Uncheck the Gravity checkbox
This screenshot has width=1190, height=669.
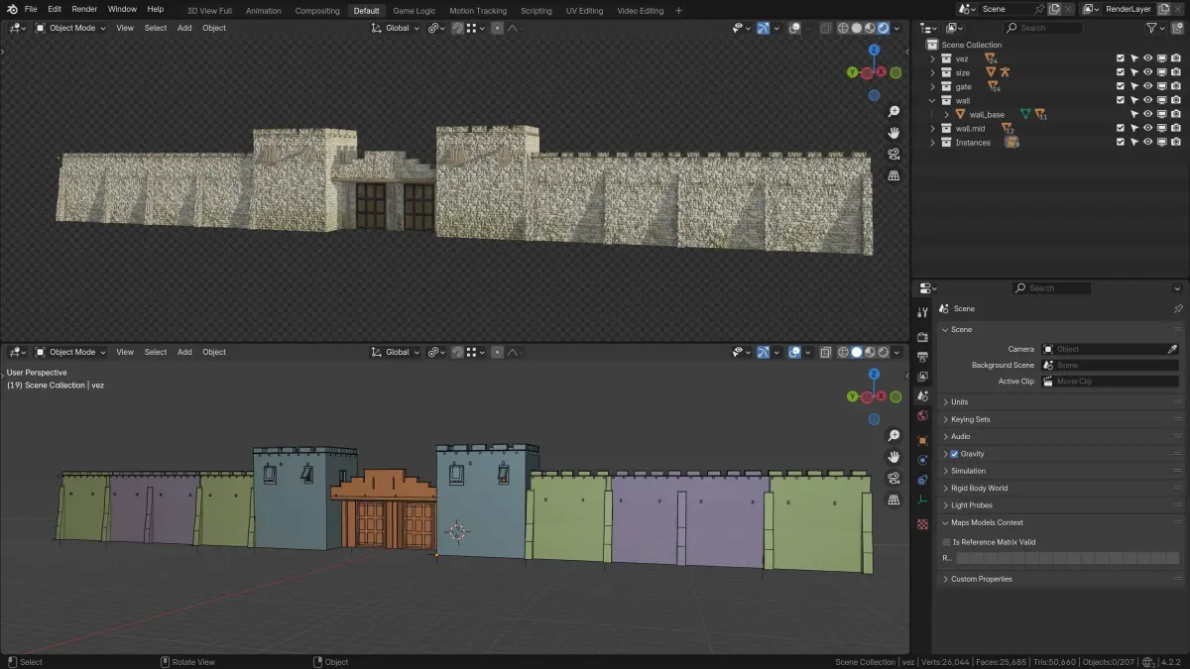(954, 454)
